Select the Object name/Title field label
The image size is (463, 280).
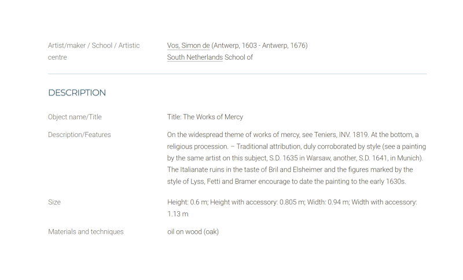pos(75,117)
